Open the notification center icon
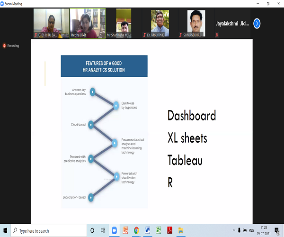This screenshot has width=284, height=237. 277,231
